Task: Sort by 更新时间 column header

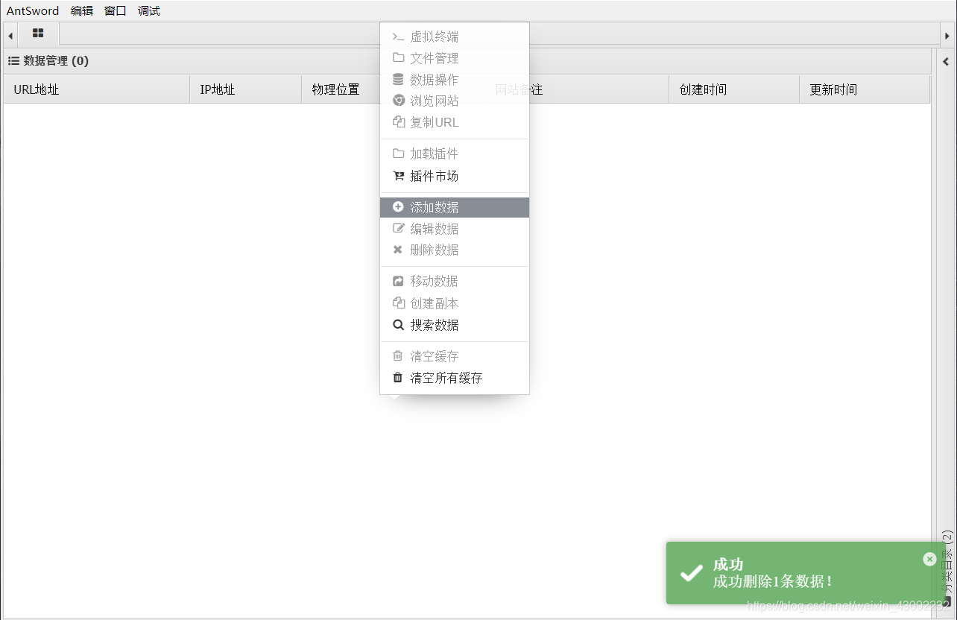Action: (865, 89)
